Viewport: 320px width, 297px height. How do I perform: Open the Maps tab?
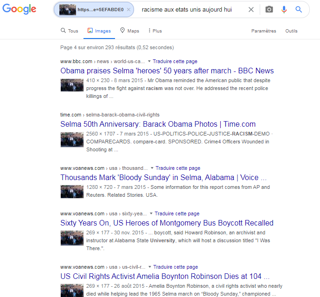129,31
